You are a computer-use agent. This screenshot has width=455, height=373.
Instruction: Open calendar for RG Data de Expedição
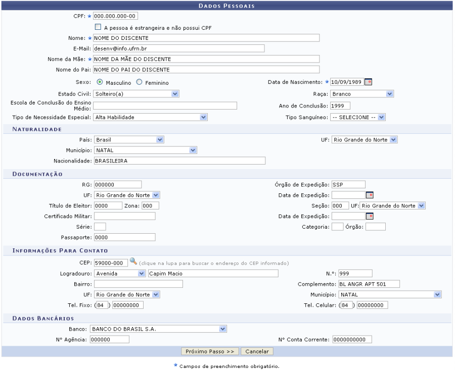(369, 195)
